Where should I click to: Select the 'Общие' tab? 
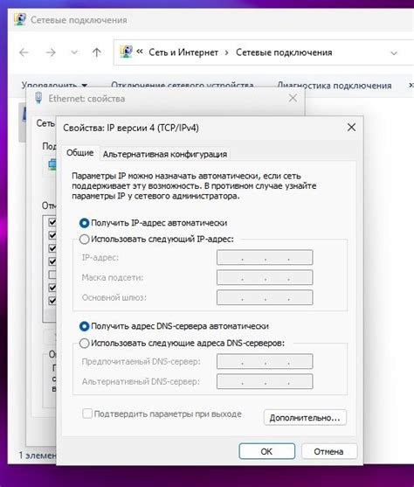pos(80,153)
